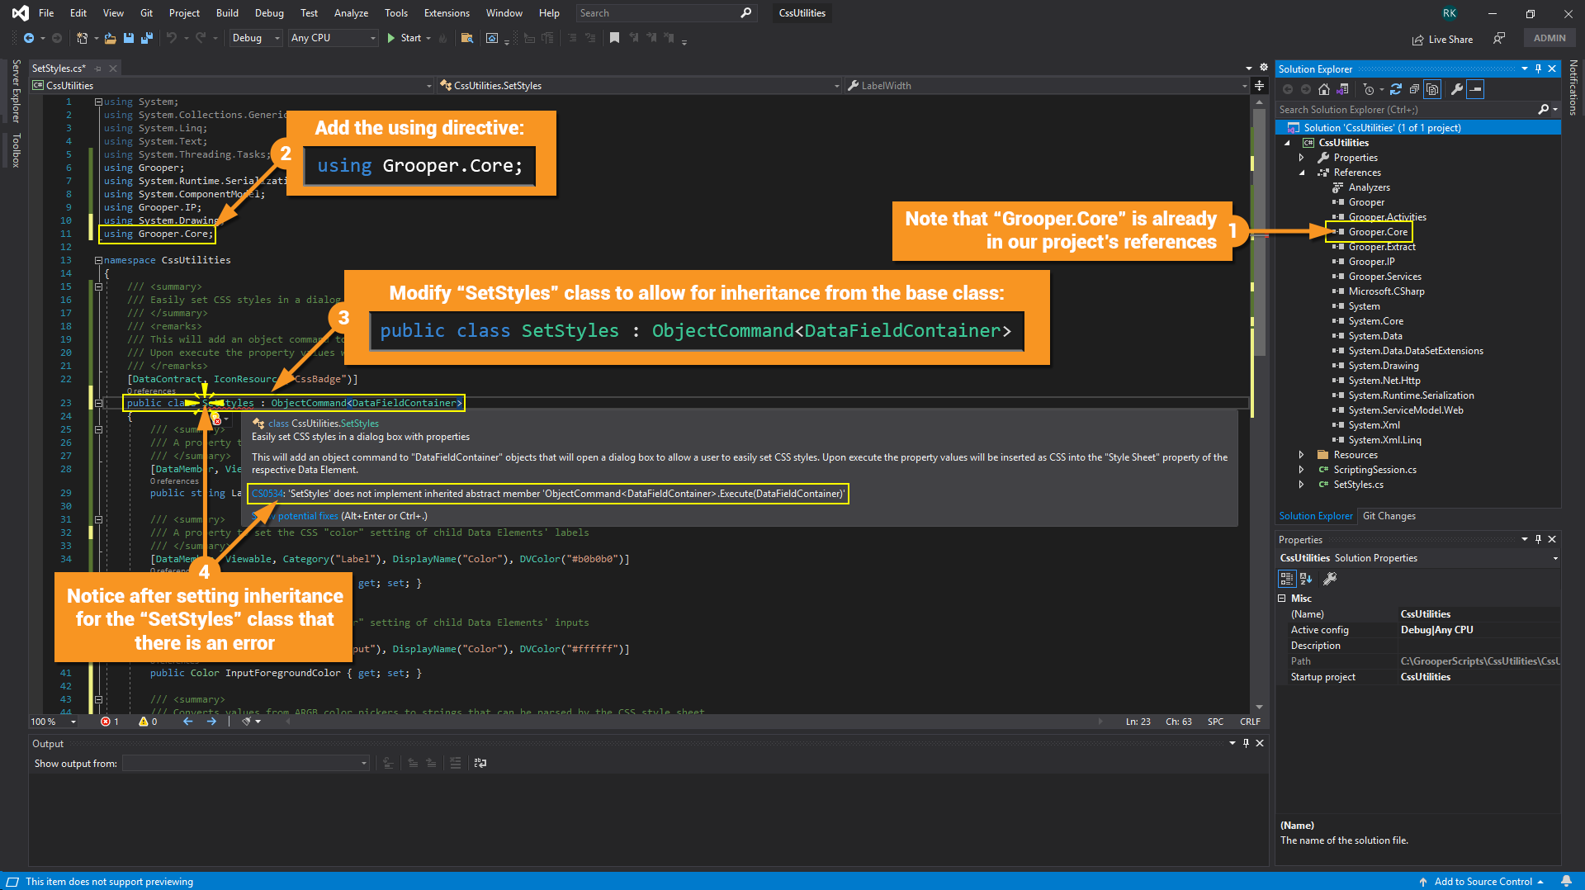Image resolution: width=1585 pixels, height=890 pixels.
Task: Click the CS0534 error code link
Action: point(267,494)
